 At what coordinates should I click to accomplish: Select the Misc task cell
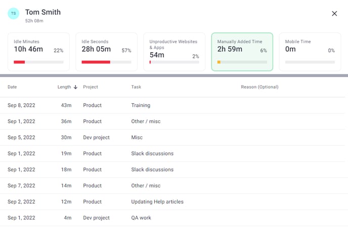(137, 137)
